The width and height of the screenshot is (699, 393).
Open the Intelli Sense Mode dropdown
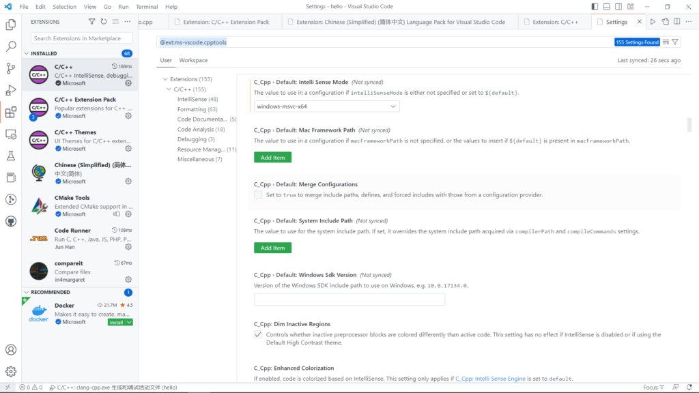[x=326, y=106]
